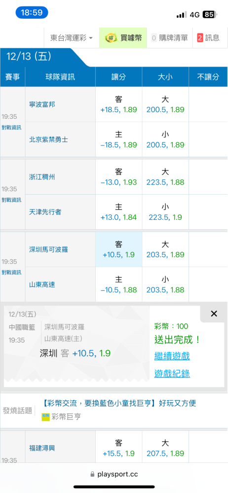
Task: Click the 遊戲紀錄 link
Action: 172,374
